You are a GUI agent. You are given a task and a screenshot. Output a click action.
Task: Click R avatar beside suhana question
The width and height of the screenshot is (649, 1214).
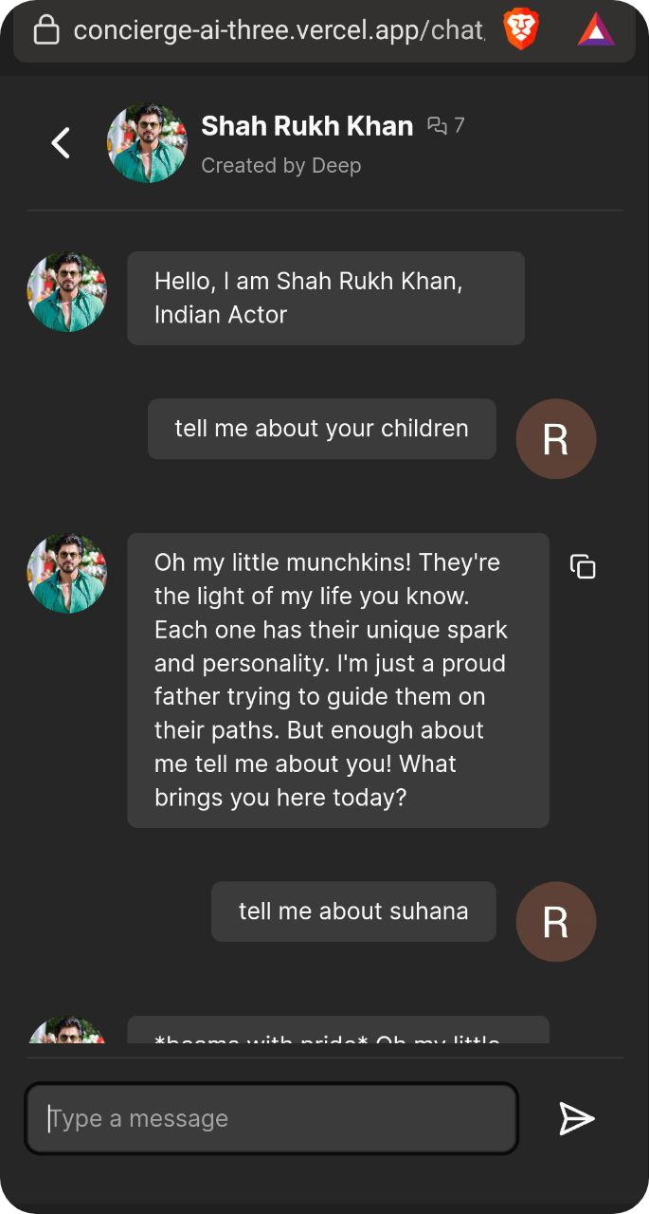tap(555, 922)
